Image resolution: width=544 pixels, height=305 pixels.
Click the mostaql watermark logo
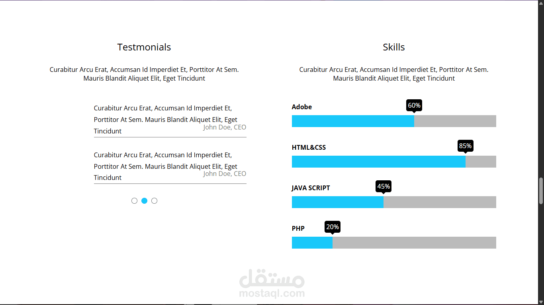pos(272,284)
